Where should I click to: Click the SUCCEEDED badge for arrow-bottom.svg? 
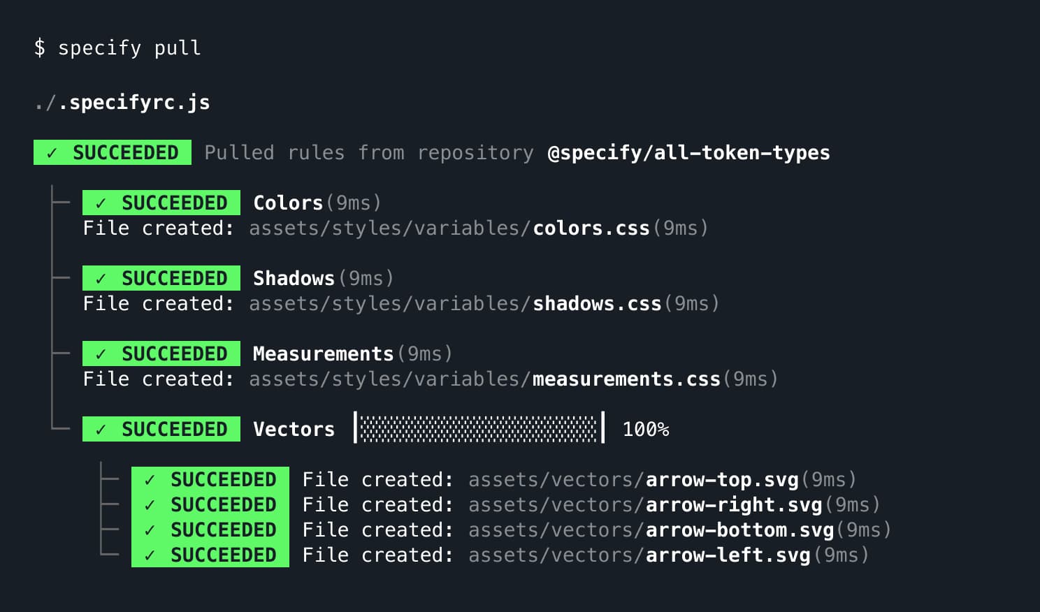(x=210, y=530)
